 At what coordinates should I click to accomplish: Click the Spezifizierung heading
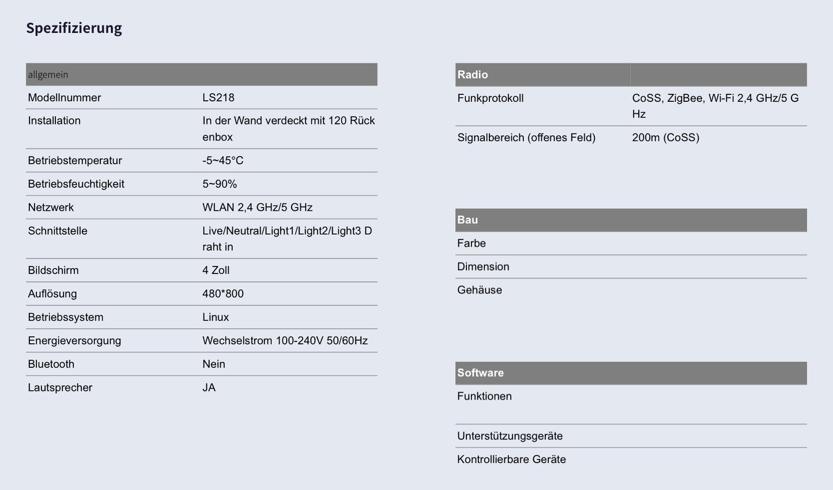[74, 28]
